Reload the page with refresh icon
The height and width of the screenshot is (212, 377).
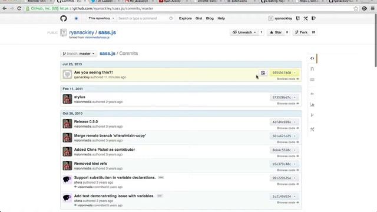tap(19, 8)
